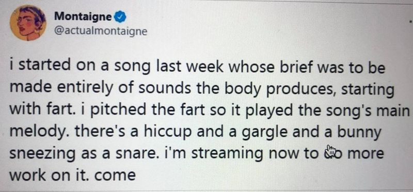Click the word "melody." in the tweet
This screenshot has height=192, width=413.
(40, 130)
